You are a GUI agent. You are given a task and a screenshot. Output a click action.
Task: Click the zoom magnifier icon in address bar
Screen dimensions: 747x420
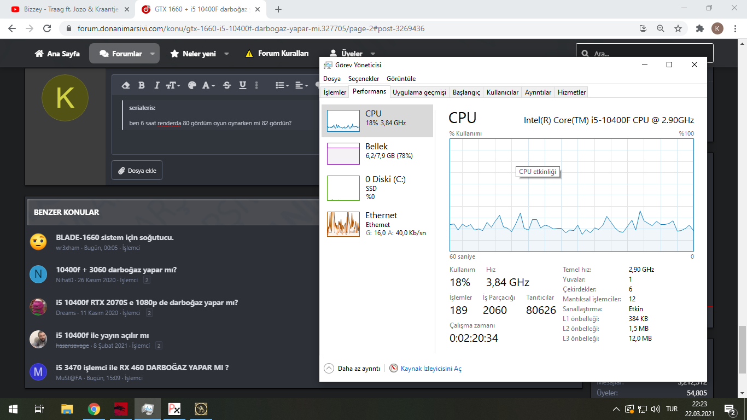coord(661,28)
